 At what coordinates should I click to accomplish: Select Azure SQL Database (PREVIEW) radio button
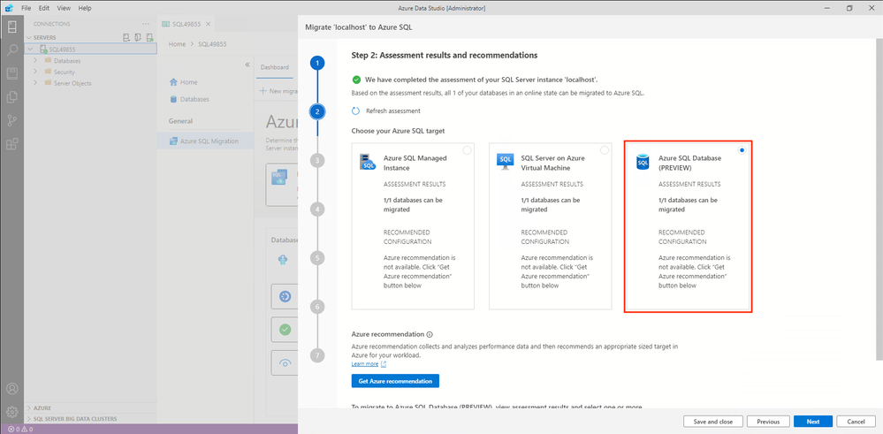pos(742,150)
